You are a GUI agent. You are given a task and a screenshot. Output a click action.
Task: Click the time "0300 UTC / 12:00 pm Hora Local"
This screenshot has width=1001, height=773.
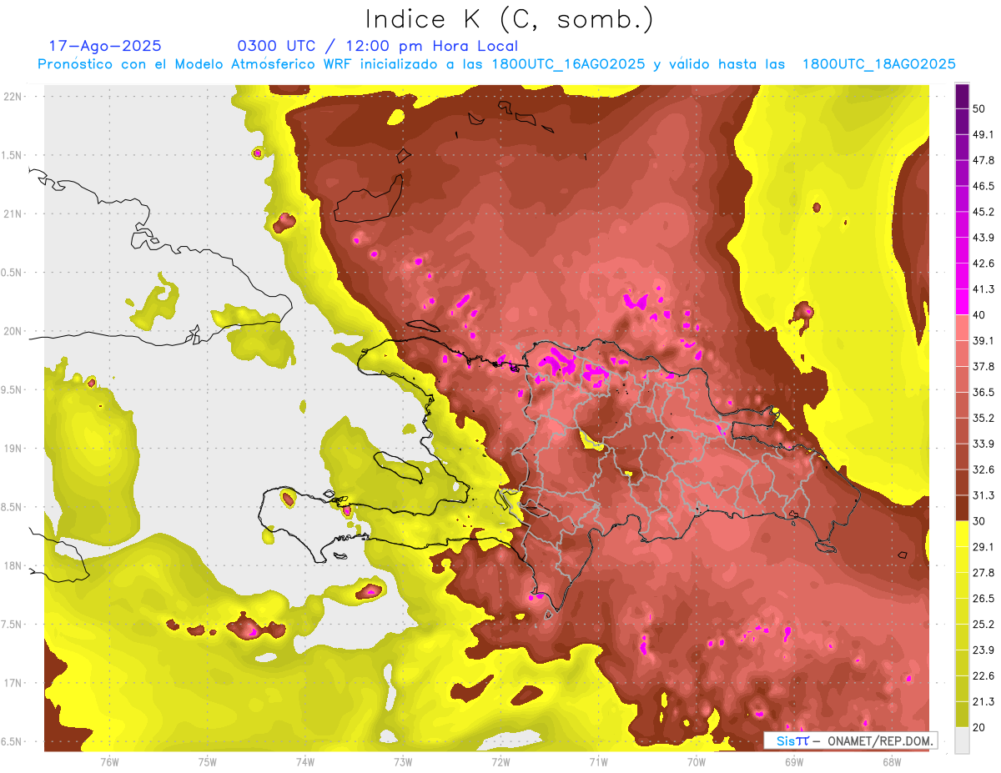378,46
